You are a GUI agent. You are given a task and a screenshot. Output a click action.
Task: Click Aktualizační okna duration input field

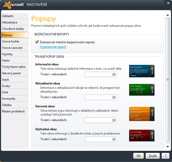click(100, 97)
